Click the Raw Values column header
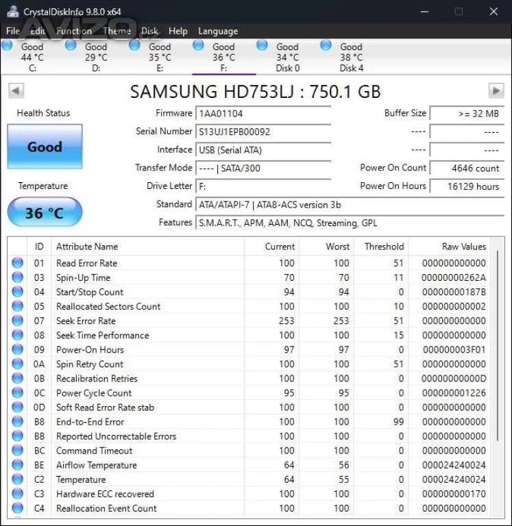Image resolution: width=512 pixels, height=526 pixels. tap(463, 247)
